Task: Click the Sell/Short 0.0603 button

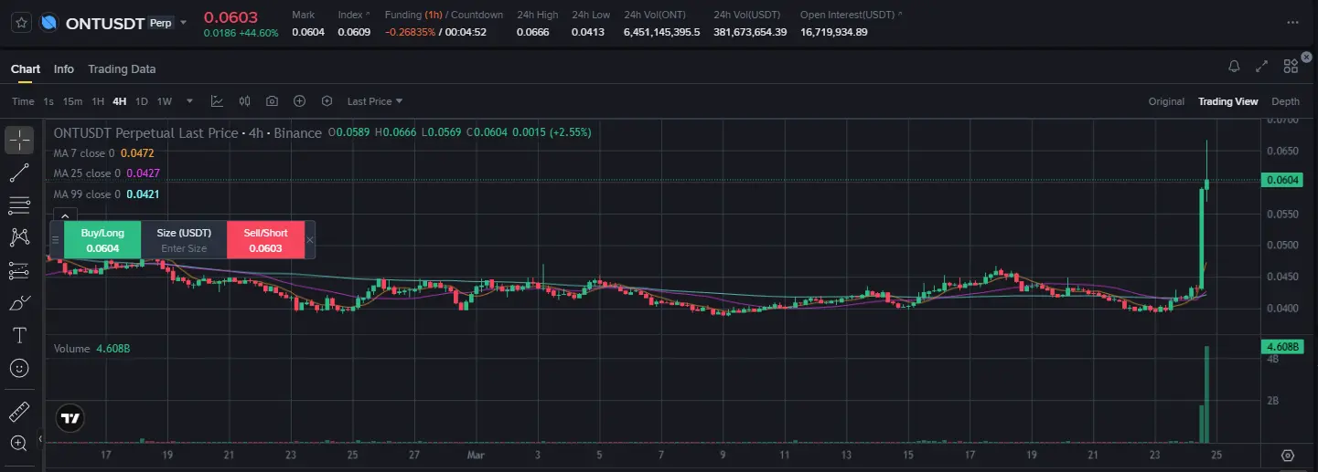Action: click(265, 240)
